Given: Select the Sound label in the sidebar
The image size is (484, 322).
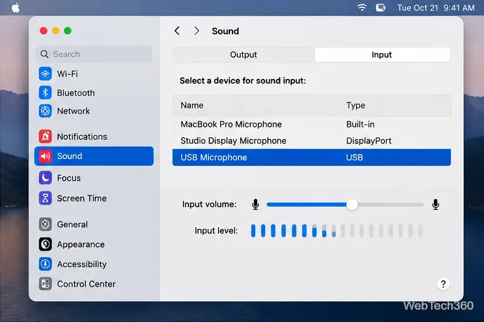Looking at the screenshot, I should [x=70, y=156].
